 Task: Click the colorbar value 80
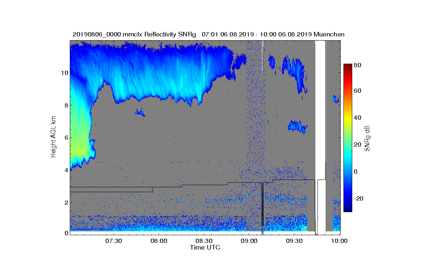click(358, 65)
